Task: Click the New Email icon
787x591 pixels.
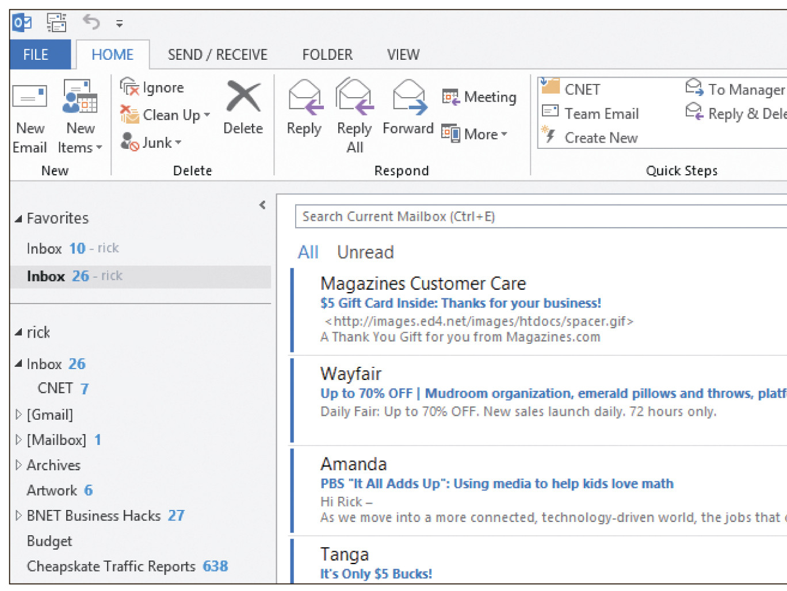Action: (x=29, y=98)
